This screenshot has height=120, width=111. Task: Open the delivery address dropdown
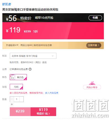[x=33, y=56]
